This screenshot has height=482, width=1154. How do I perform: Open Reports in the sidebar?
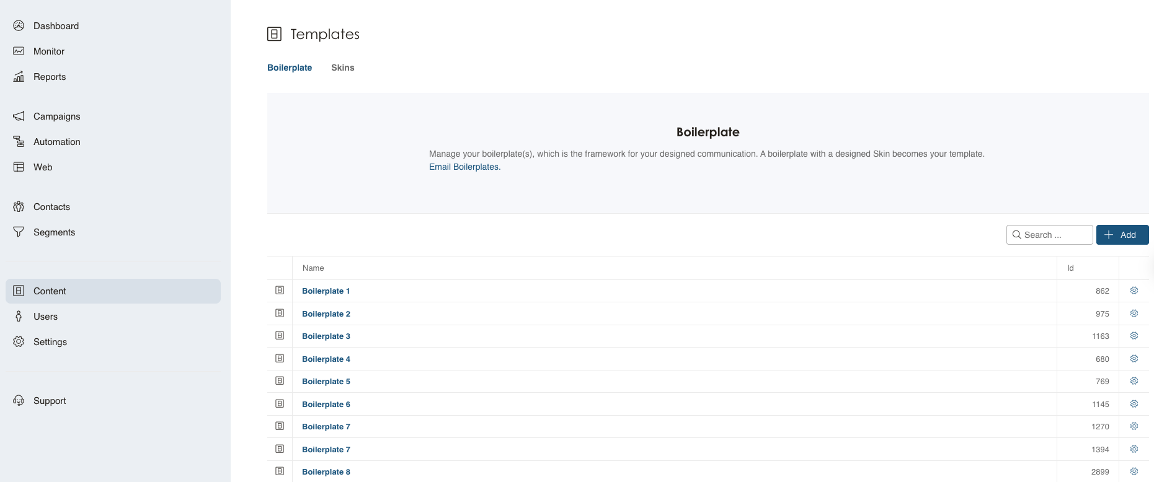[49, 77]
